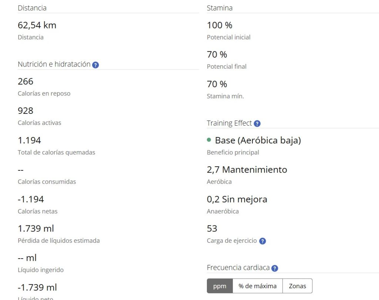
Task: Select the ppm heart rate view
Action: [219, 286]
